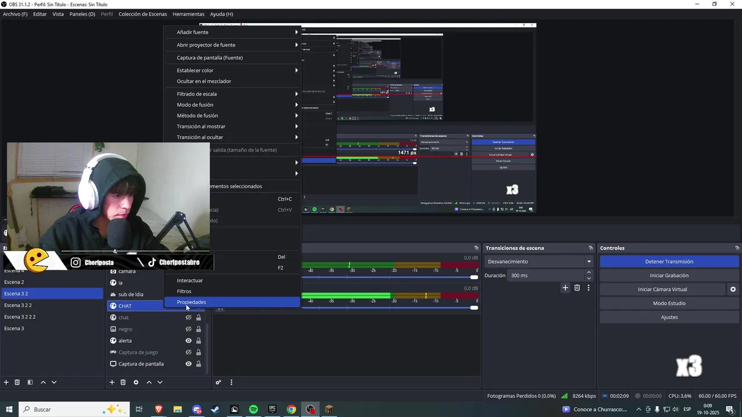
Task: Open the Archivo menu
Action: point(15,14)
